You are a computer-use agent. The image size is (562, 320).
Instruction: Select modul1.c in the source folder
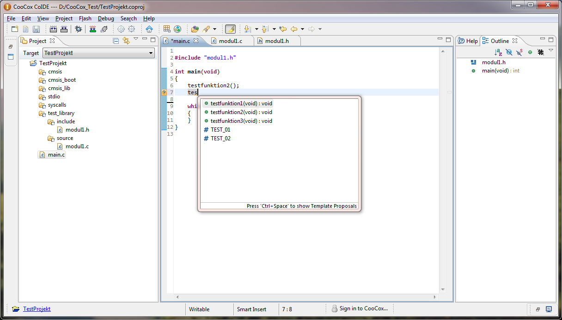[77, 146]
